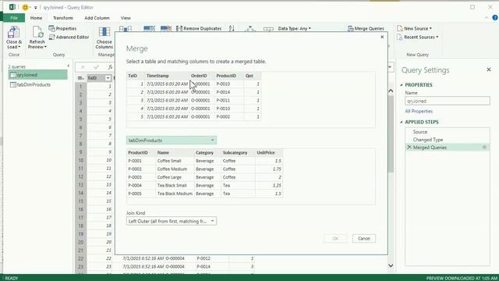Open Recent Sources dropdown
This screenshot has height=281, width=499.
pyautogui.click(x=418, y=37)
